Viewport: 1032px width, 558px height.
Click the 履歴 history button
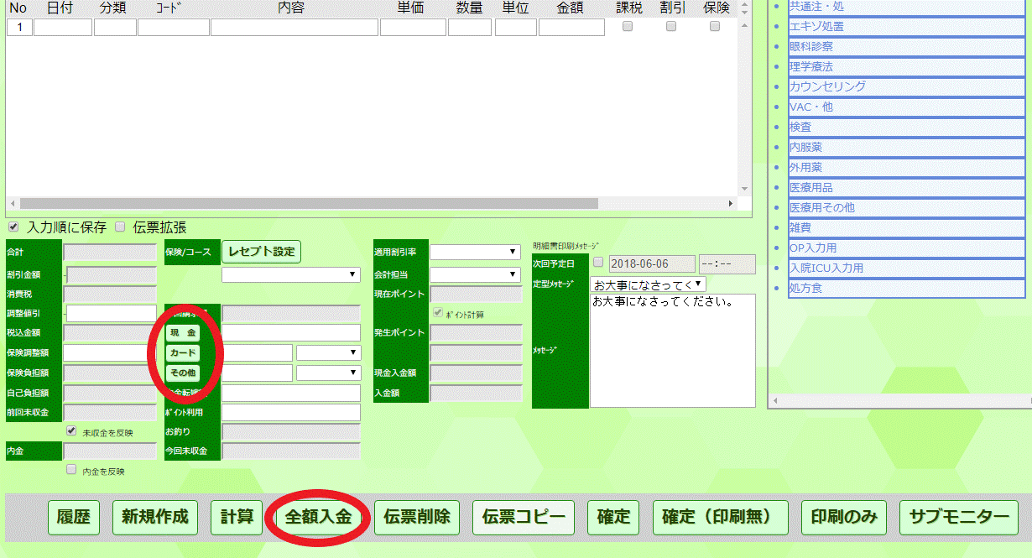pos(74,518)
